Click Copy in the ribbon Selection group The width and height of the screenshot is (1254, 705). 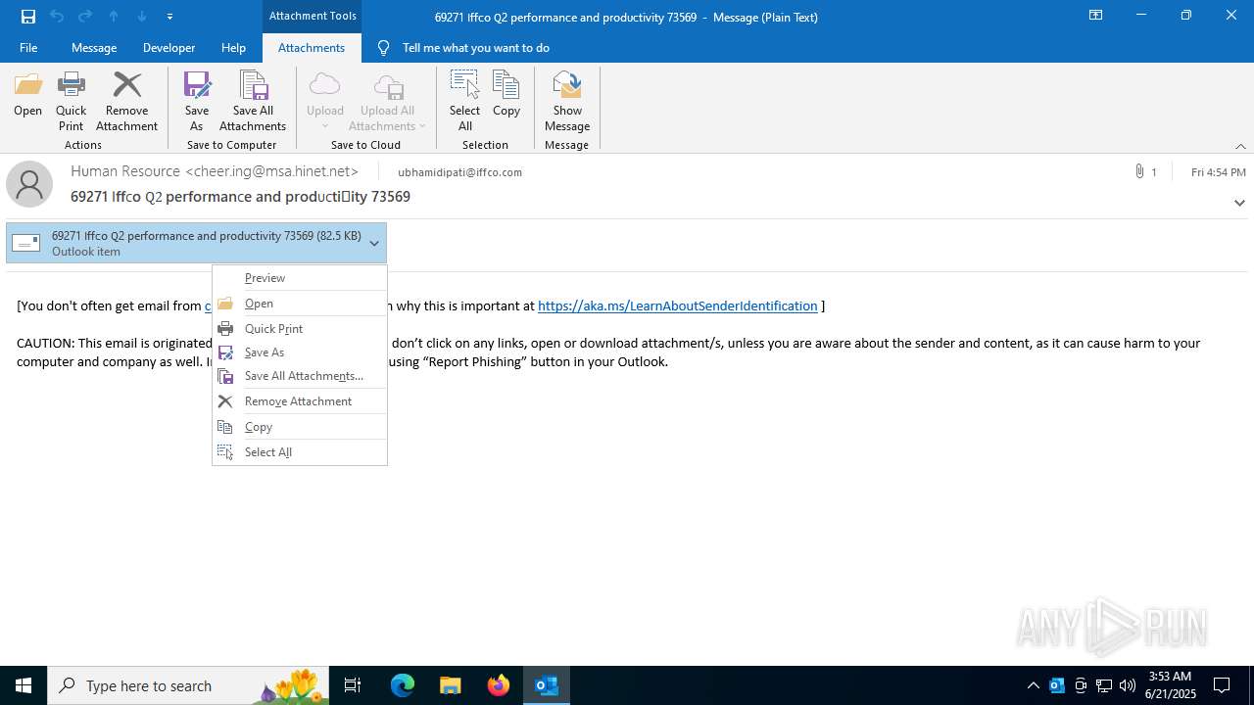(506, 95)
